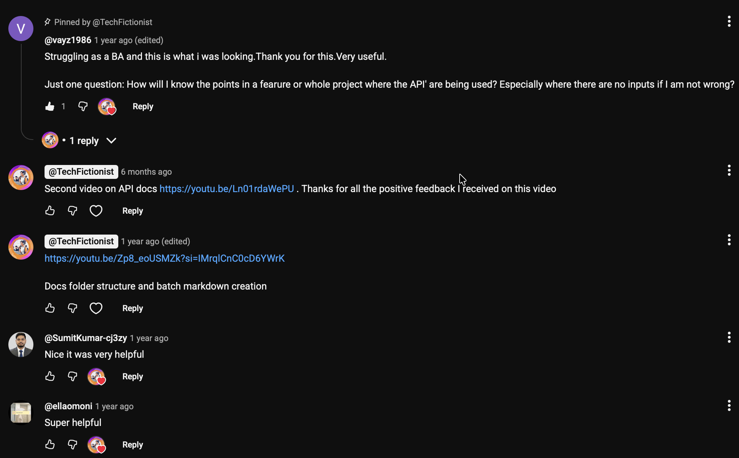Visit @SumitKumar-cj3zy's channel name
Viewport: 739px width, 458px height.
coord(85,338)
